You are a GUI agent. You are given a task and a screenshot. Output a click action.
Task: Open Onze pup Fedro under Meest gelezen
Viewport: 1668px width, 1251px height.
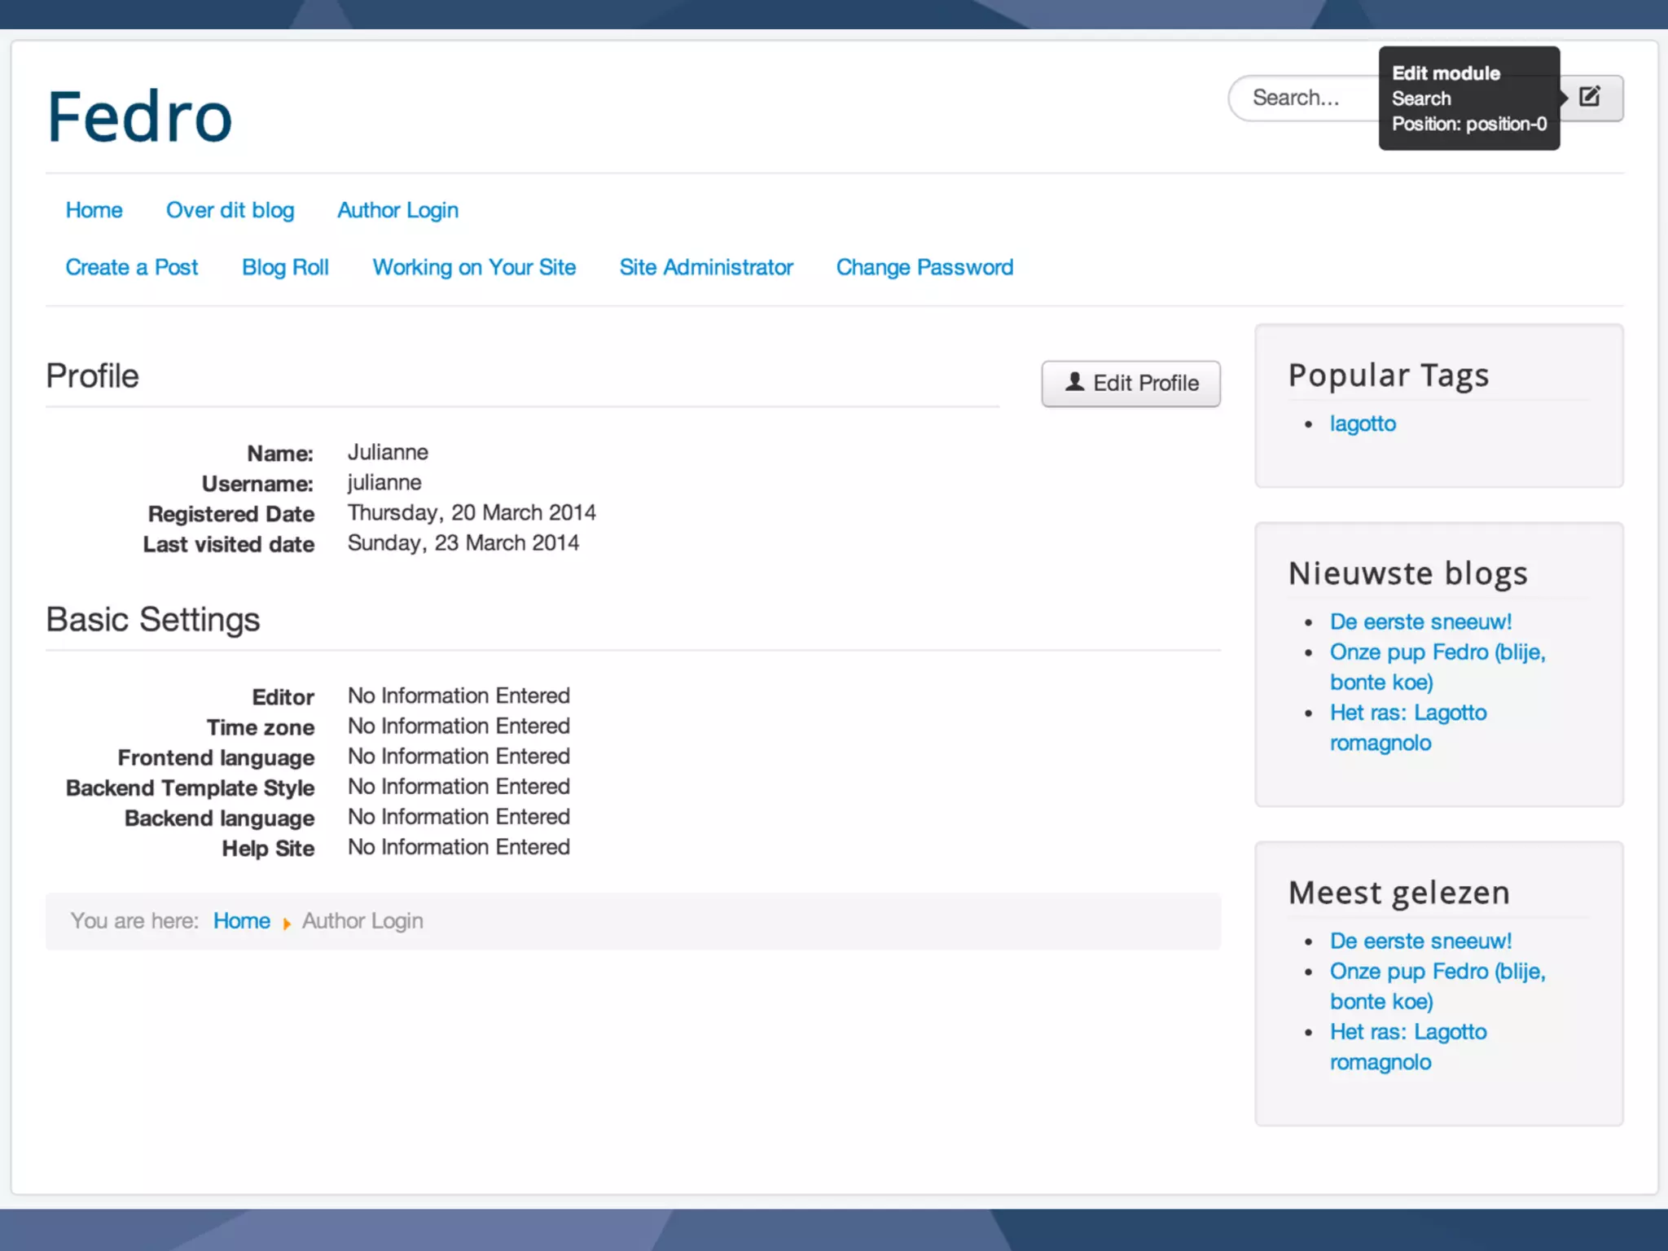pos(1437,972)
